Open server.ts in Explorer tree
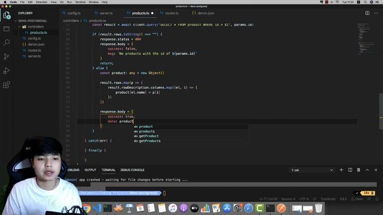The image size is (383, 215). pos(34,56)
